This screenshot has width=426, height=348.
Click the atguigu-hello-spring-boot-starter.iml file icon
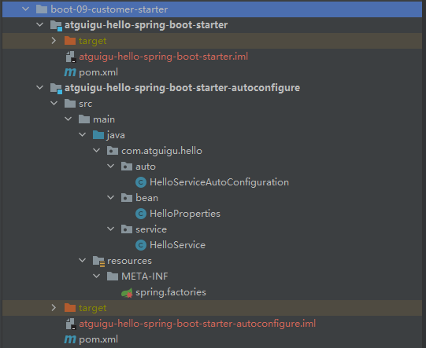pyautogui.click(x=71, y=57)
